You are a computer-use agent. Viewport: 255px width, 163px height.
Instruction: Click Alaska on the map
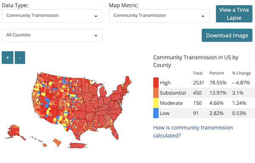[x=14, y=132]
